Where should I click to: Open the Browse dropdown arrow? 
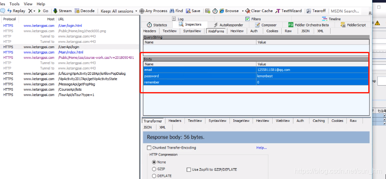[242, 11]
